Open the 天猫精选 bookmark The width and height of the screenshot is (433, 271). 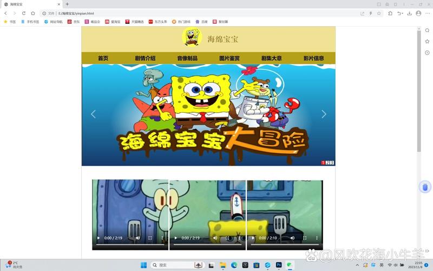pyautogui.click(x=134, y=22)
